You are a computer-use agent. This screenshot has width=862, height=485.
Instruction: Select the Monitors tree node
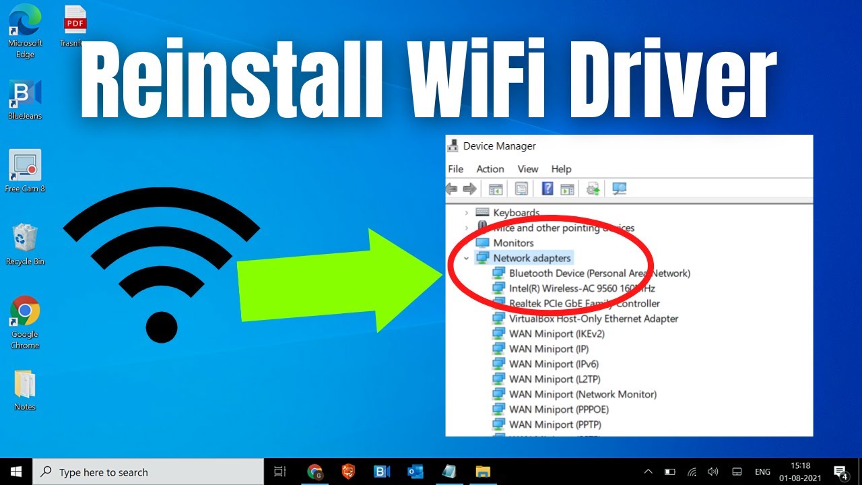505,243
